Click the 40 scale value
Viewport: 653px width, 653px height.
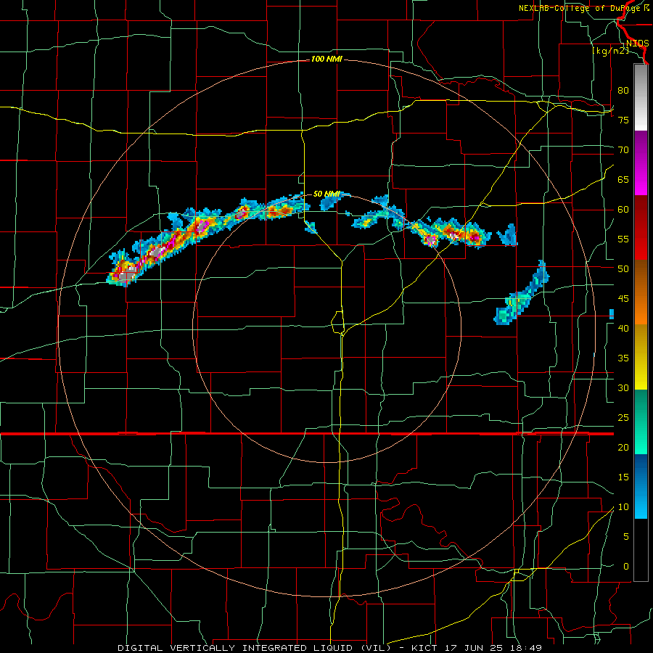pyautogui.click(x=623, y=328)
